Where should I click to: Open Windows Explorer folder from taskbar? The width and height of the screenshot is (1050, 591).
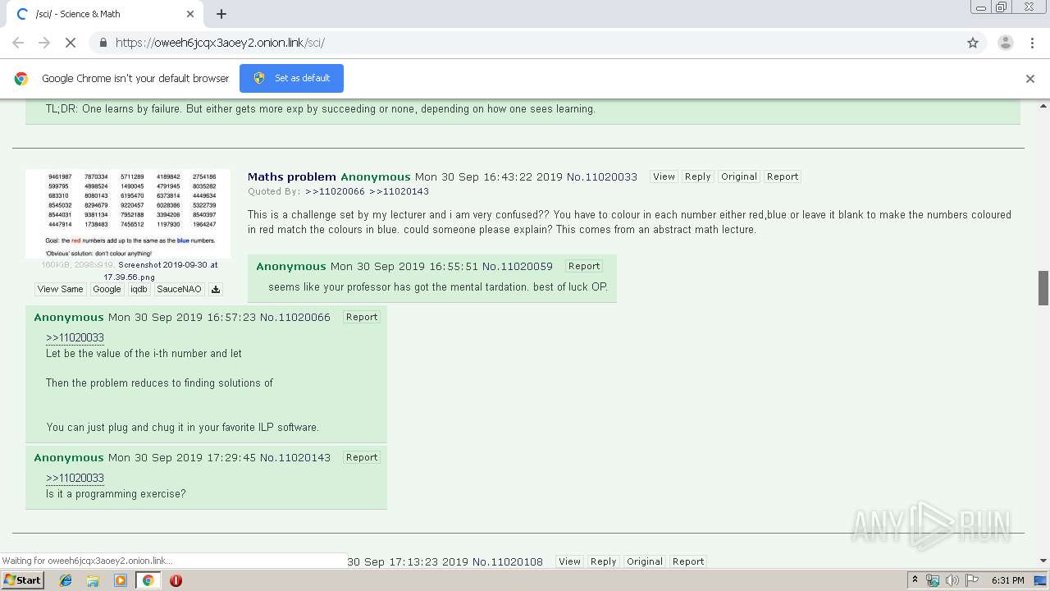coord(93,580)
